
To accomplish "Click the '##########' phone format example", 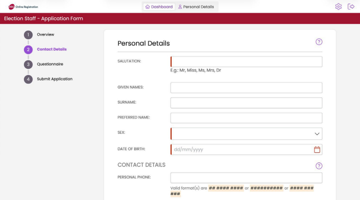I will pyautogui.click(x=267, y=188).
